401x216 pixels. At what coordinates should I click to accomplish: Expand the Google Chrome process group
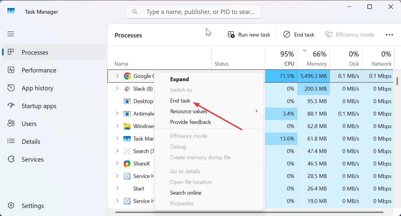point(117,76)
